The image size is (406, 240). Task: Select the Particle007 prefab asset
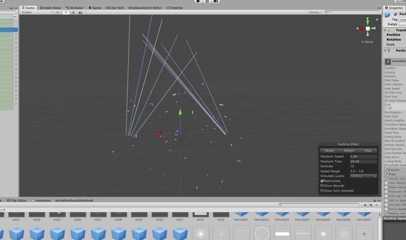tap(364, 217)
